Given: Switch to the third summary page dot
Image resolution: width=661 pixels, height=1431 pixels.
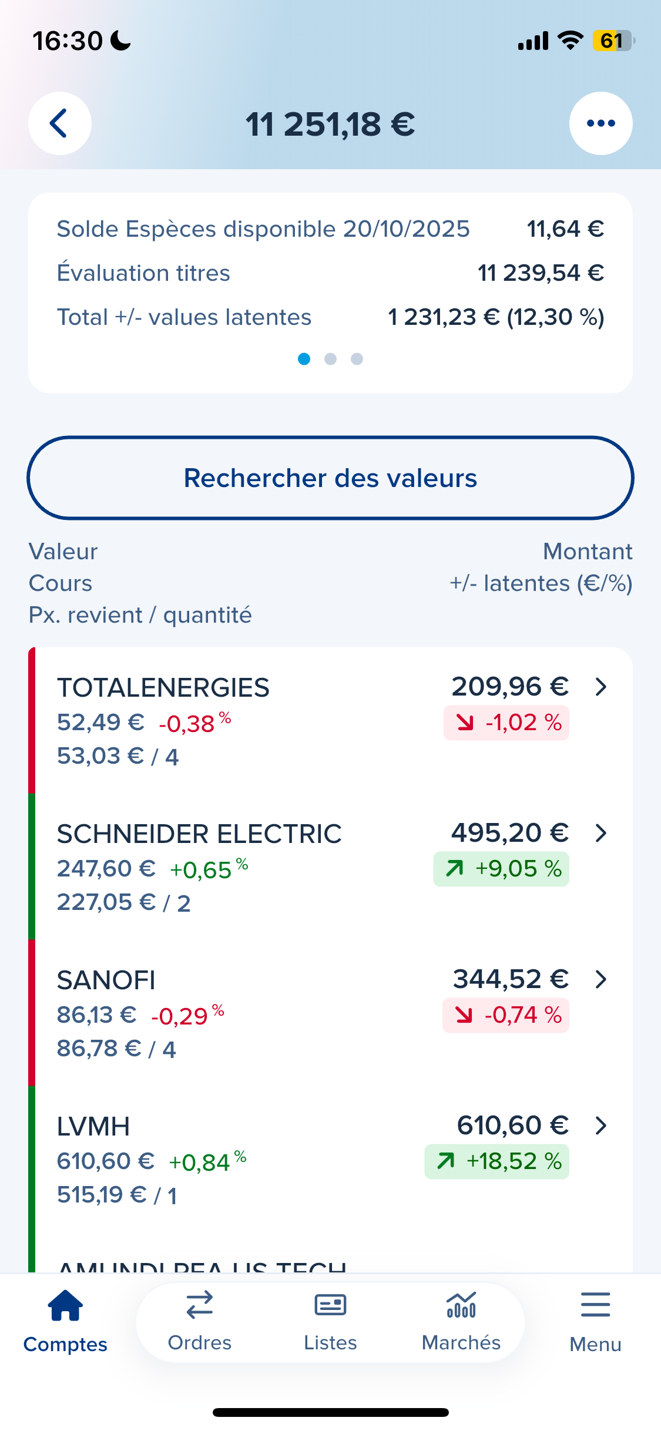Looking at the screenshot, I should click(357, 359).
